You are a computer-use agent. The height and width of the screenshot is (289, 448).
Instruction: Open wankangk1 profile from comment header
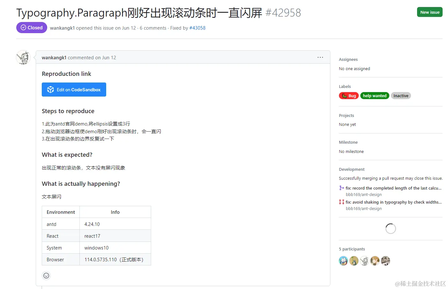coord(54,58)
